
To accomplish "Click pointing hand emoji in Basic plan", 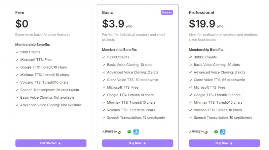I will [120, 132].
